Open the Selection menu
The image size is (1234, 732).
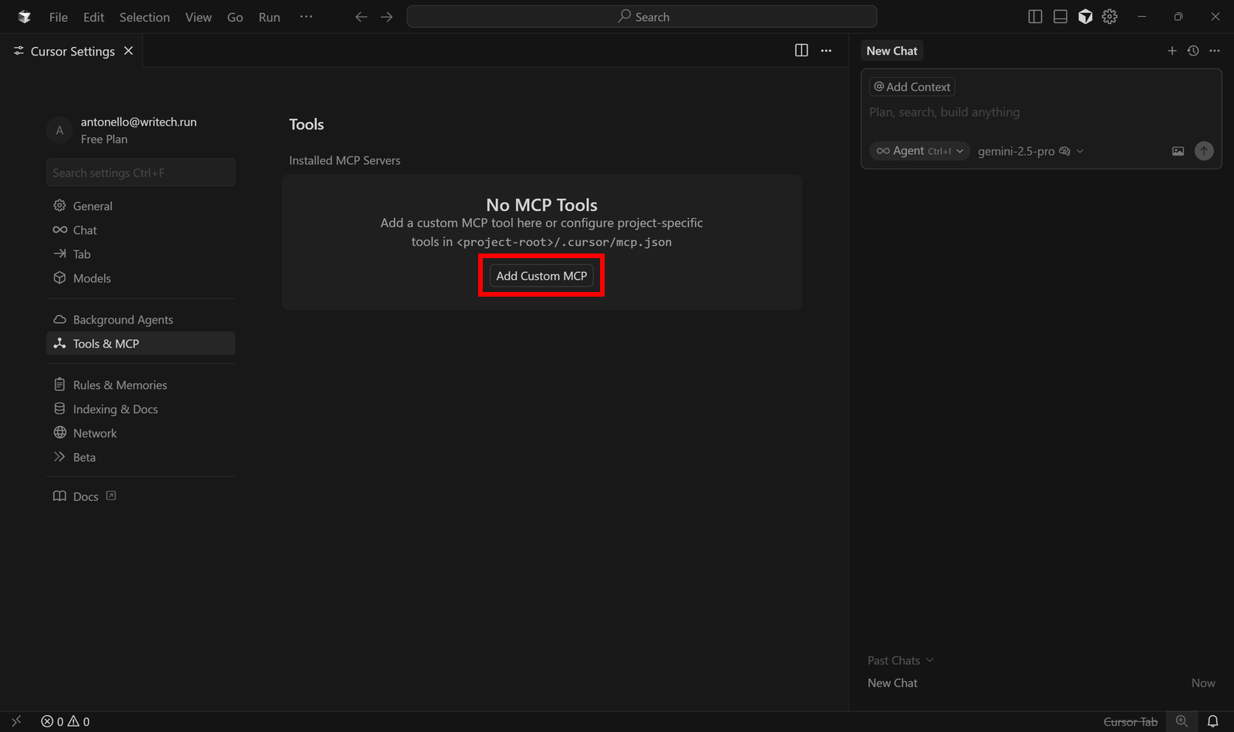tap(144, 16)
